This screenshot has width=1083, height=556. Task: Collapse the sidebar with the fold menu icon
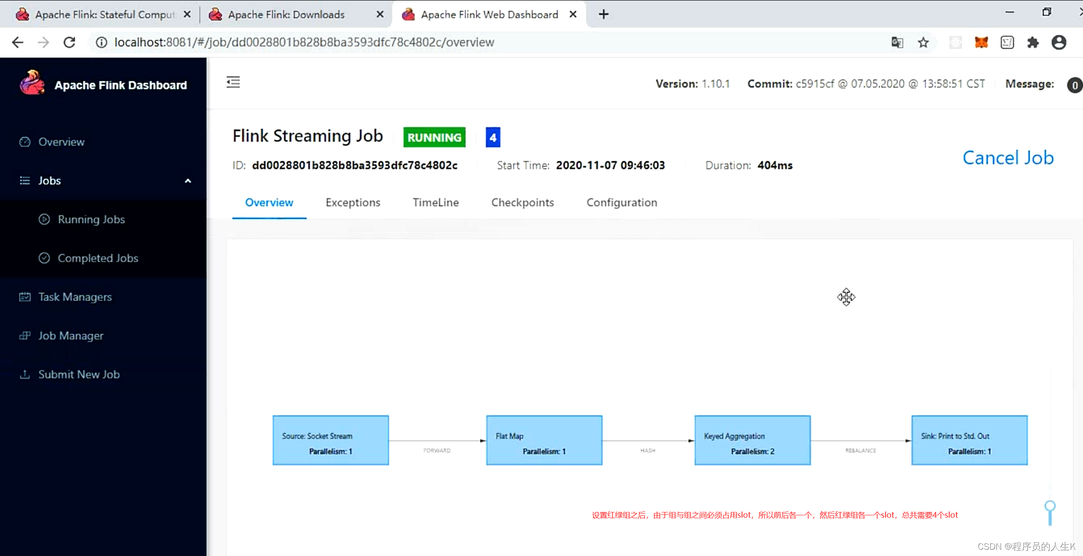tap(233, 82)
